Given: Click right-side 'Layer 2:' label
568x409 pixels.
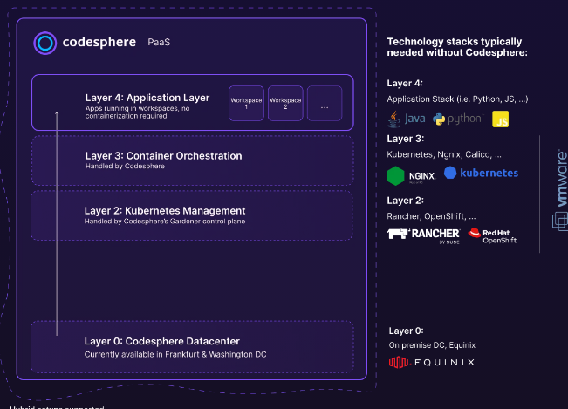Looking at the screenshot, I should coord(406,201).
